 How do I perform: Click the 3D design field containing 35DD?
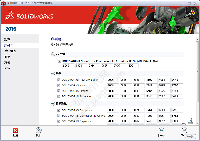[x=133, y=66]
